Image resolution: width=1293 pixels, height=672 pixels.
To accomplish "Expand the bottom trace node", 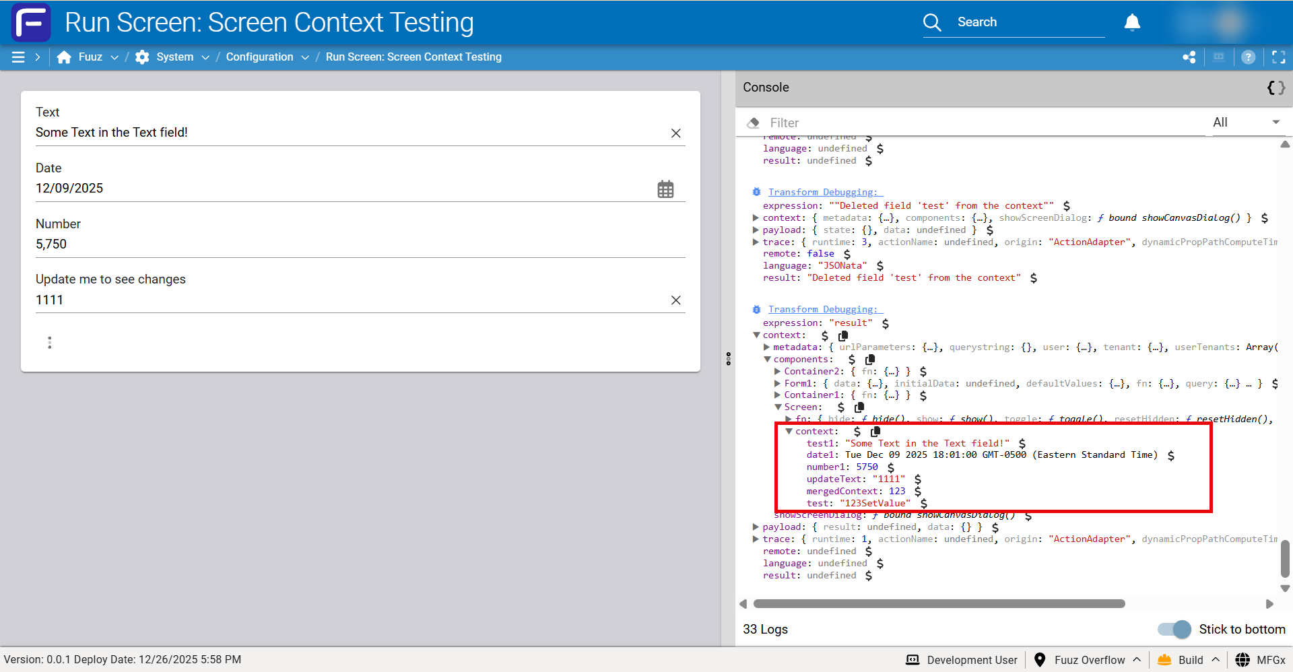I will [x=756, y=539].
